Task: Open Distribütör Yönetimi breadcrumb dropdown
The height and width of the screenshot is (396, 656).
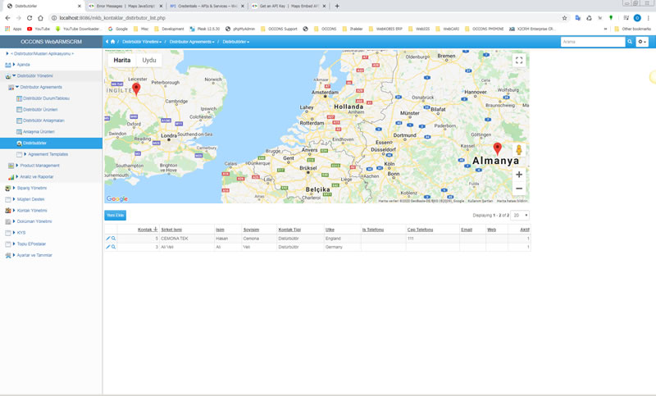Action: [x=142, y=42]
